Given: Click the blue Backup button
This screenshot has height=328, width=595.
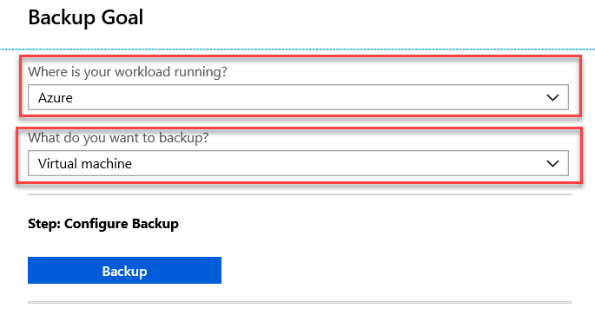Looking at the screenshot, I should (124, 271).
